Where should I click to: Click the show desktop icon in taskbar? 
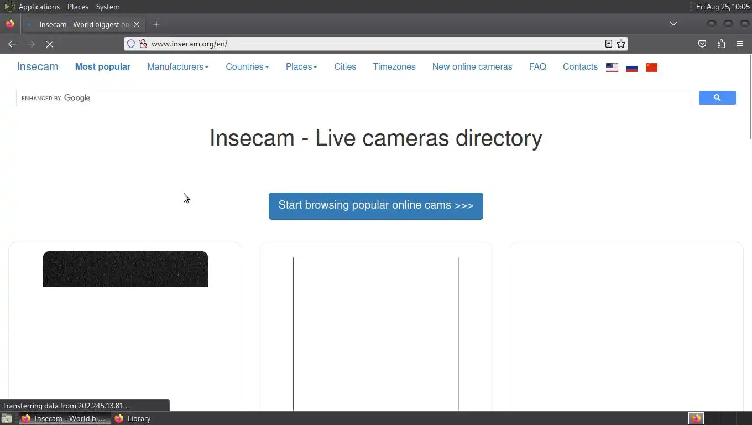[6, 419]
